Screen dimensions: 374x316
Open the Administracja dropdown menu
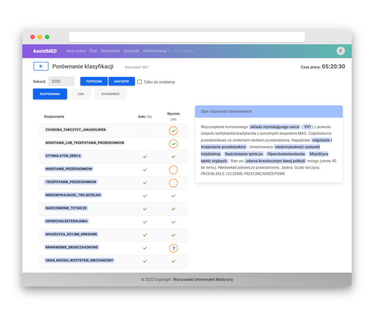156,51
